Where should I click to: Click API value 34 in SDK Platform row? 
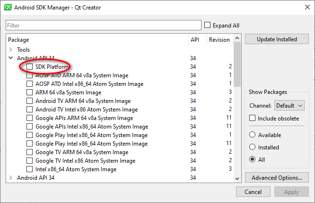[193, 67]
